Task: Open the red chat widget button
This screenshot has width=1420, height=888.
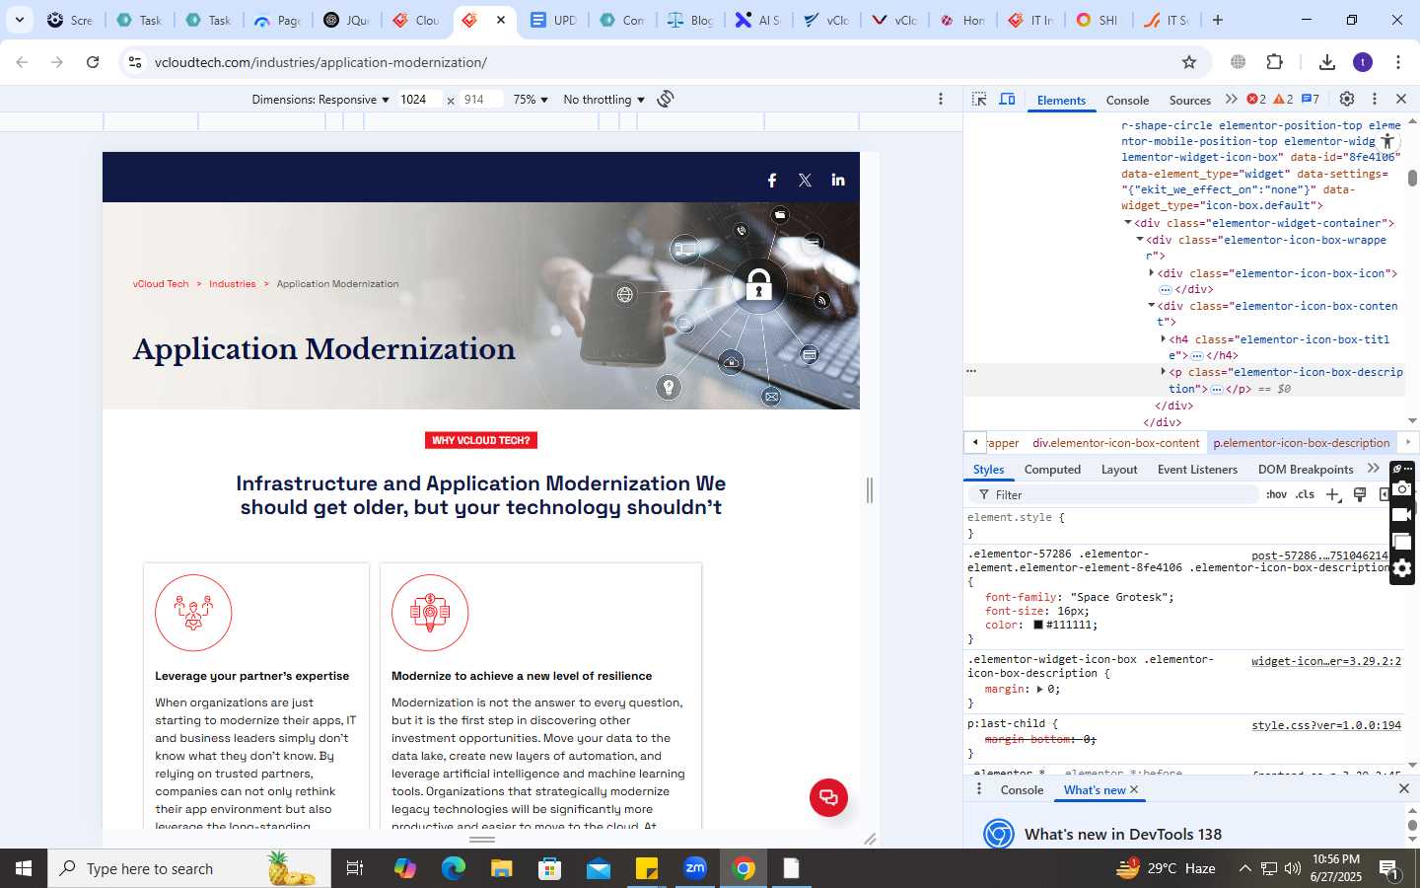Action: pos(828,797)
